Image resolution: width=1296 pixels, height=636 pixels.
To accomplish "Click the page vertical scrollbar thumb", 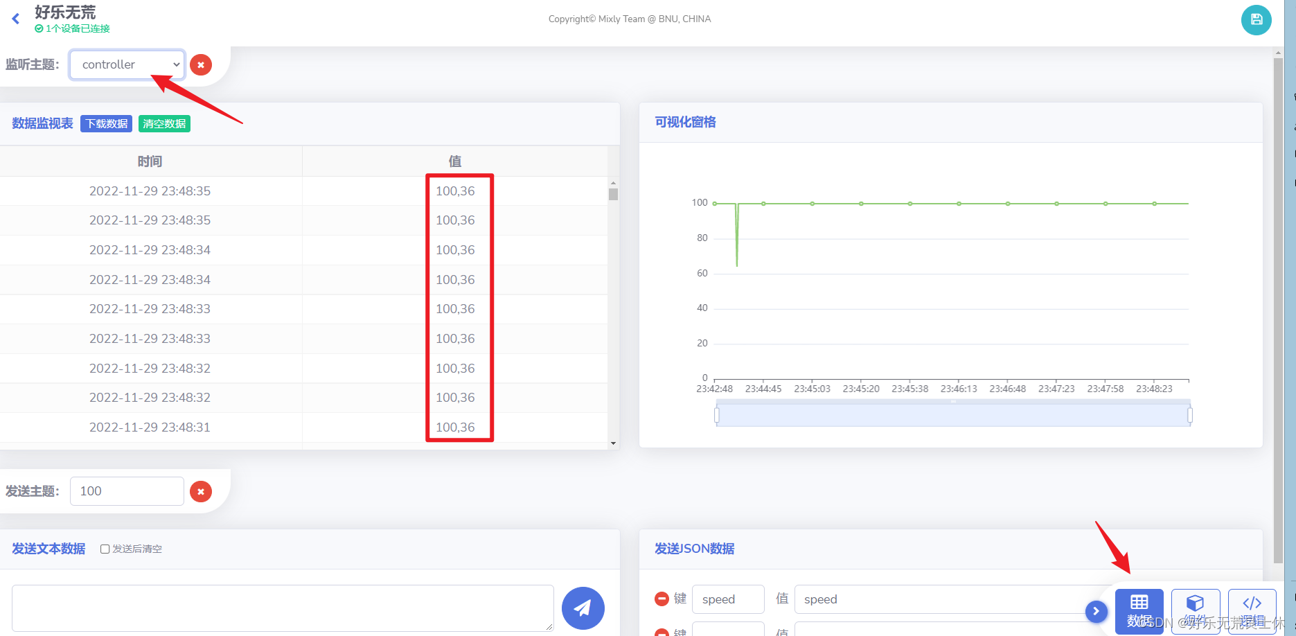I will click(1278, 310).
